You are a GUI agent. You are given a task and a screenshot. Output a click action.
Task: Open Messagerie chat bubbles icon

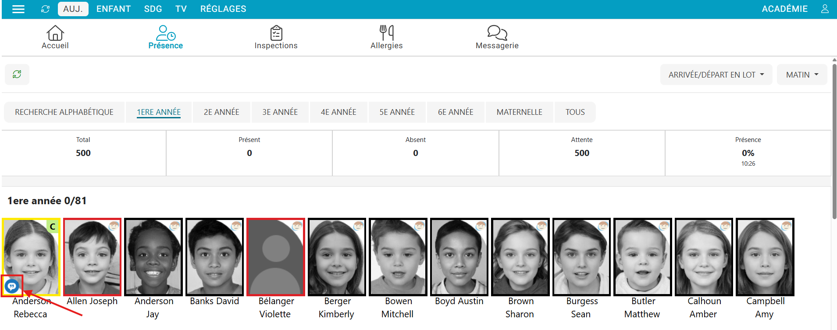tap(497, 33)
